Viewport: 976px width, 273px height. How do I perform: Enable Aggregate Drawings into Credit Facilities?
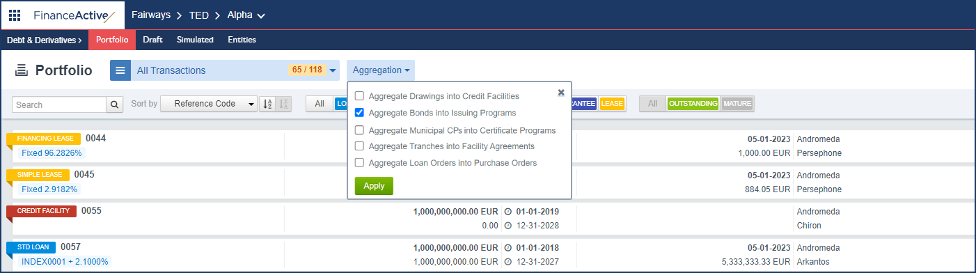[x=359, y=96]
